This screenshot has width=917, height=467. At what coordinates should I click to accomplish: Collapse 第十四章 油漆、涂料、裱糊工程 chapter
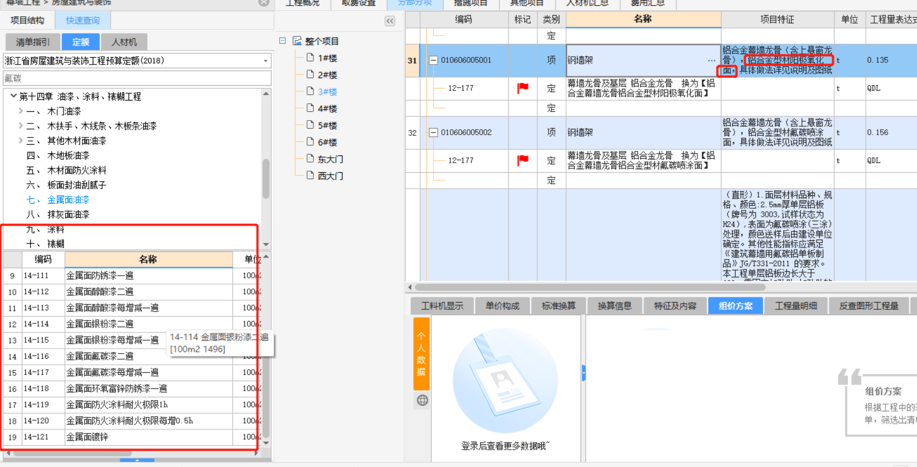[x=13, y=96]
